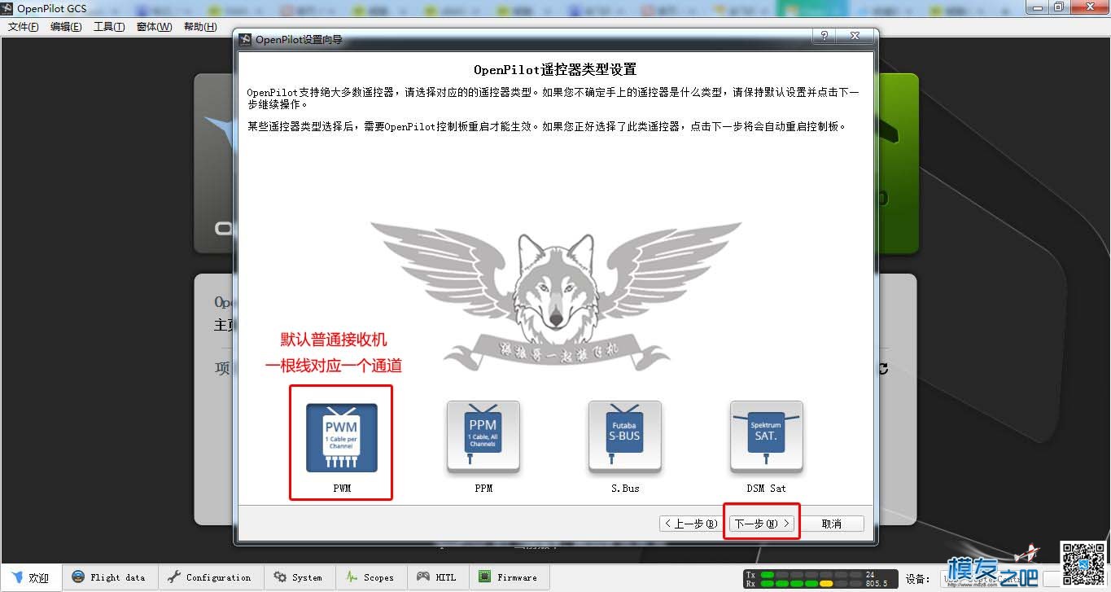Screen dimensions: 1111x592
Task: Click the wizard help question-mark button
Action: (825, 37)
